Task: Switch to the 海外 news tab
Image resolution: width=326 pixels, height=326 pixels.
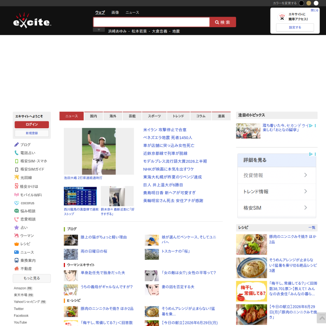Action: tap(113, 116)
